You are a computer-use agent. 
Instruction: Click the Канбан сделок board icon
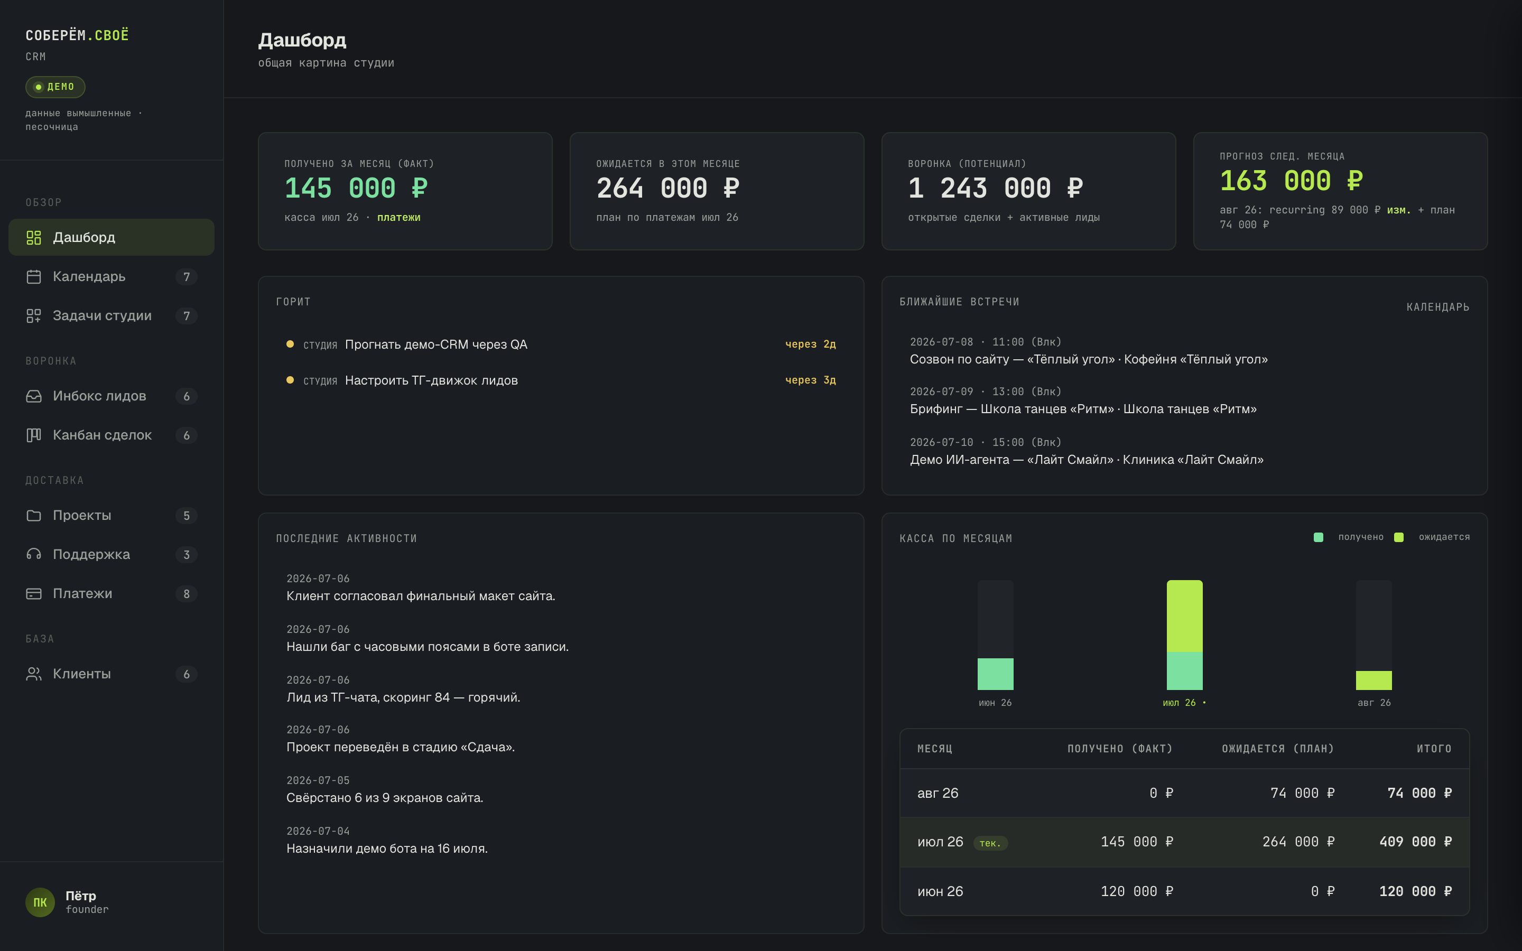34,435
